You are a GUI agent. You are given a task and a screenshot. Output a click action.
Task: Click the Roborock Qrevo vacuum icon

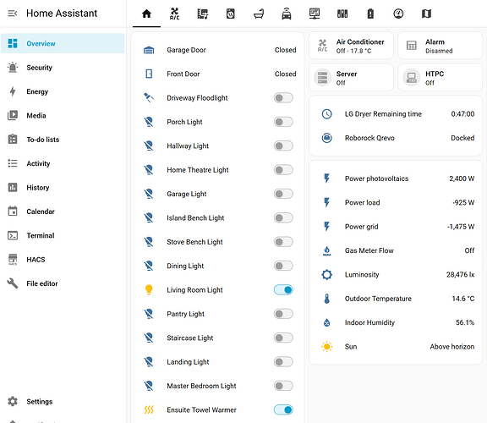(326, 138)
